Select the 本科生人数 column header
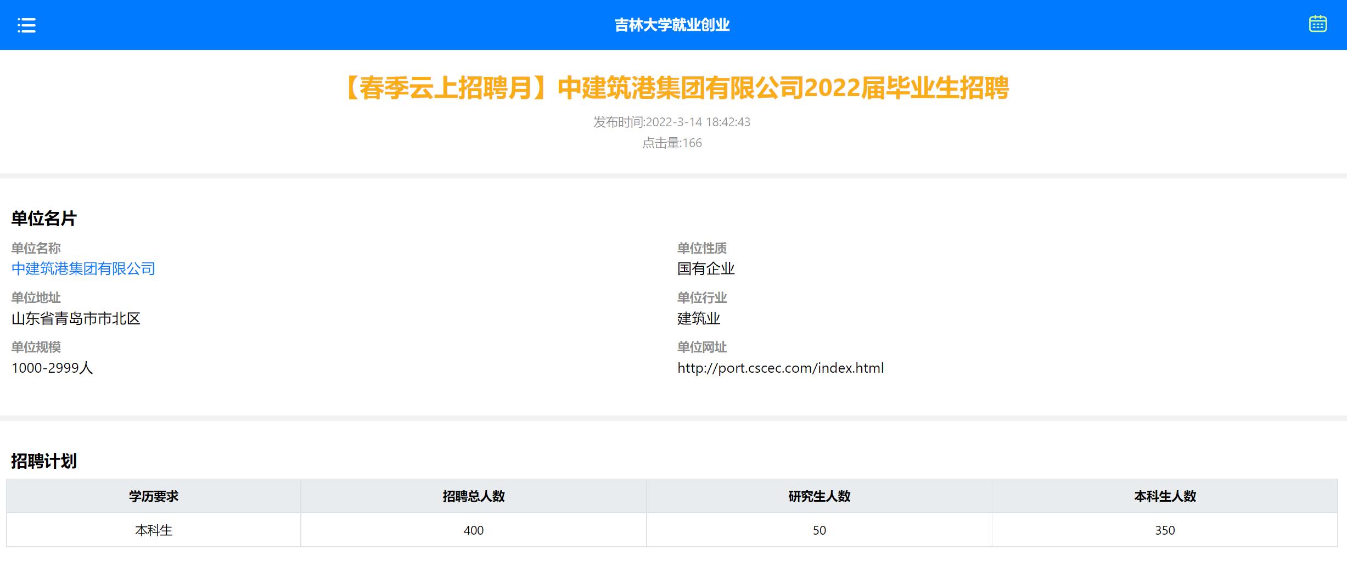The image size is (1347, 561). (1165, 496)
